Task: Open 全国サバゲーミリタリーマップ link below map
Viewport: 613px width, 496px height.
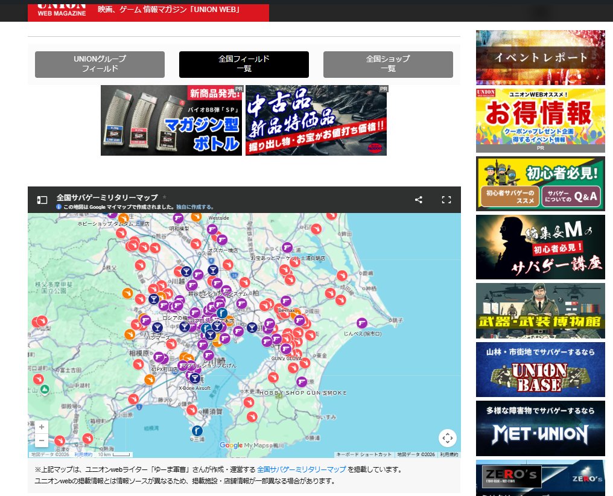Action: pyautogui.click(x=301, y=469)
